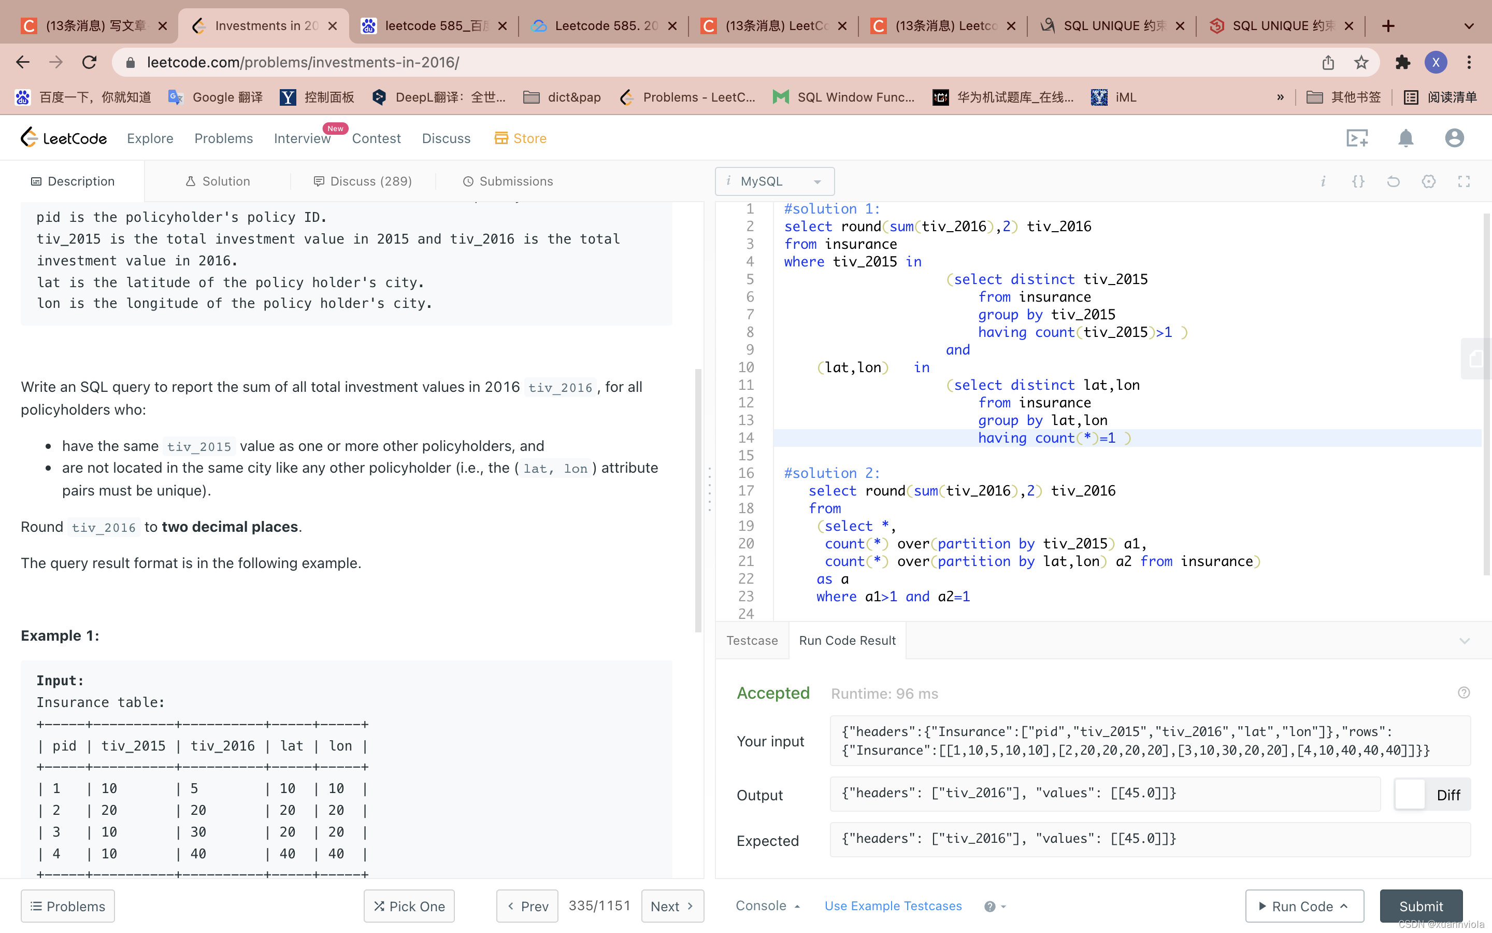1492x933 pixels.
Task: Open the editor info icon
Action: click(1323, 181)
